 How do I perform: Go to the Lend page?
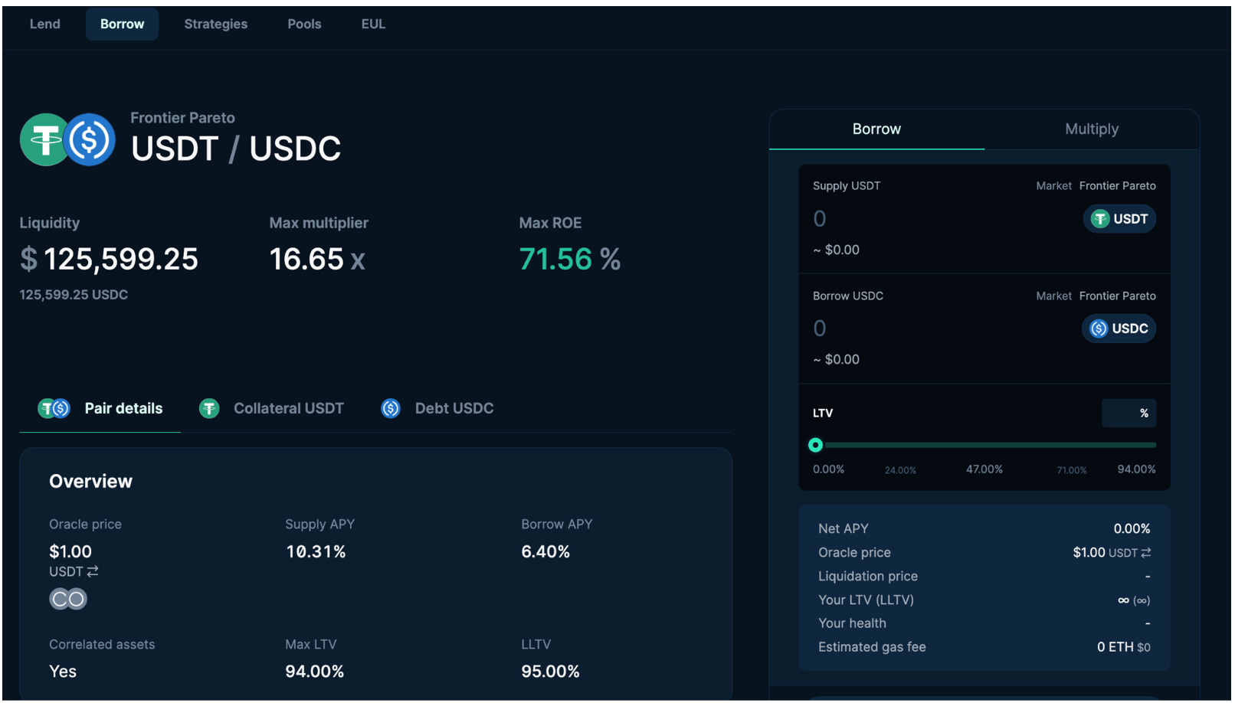click(45, 25)
